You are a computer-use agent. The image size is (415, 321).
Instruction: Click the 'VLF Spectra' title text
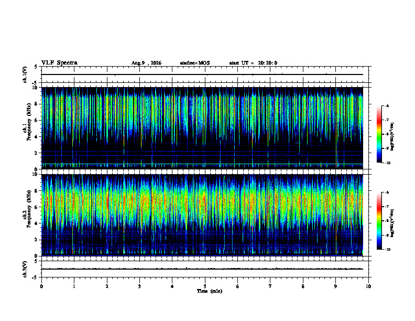pos(59,63)
